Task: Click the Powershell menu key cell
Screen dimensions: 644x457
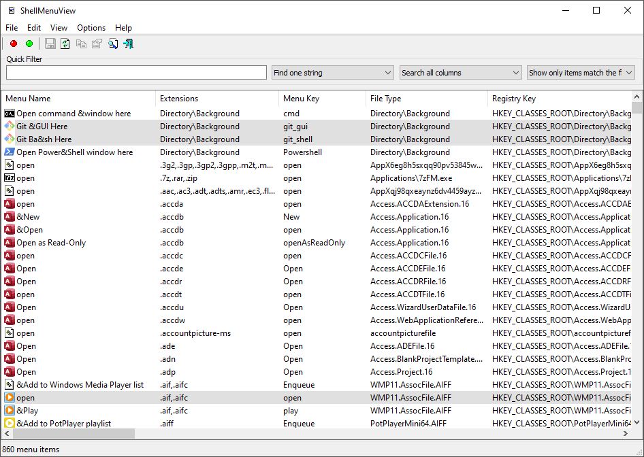Action: pyautogui.click(x=303, y=152)
